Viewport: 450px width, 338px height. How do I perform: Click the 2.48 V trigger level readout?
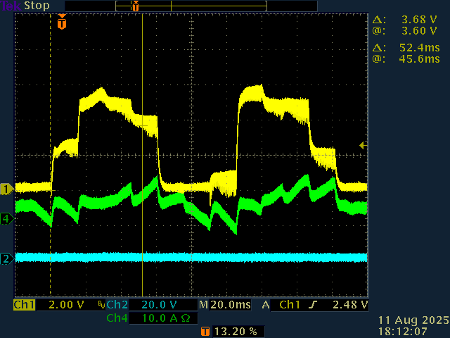point(349,305)
